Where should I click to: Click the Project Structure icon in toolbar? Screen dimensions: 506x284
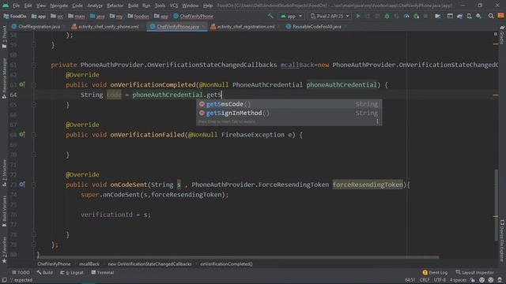pos(437,16)
